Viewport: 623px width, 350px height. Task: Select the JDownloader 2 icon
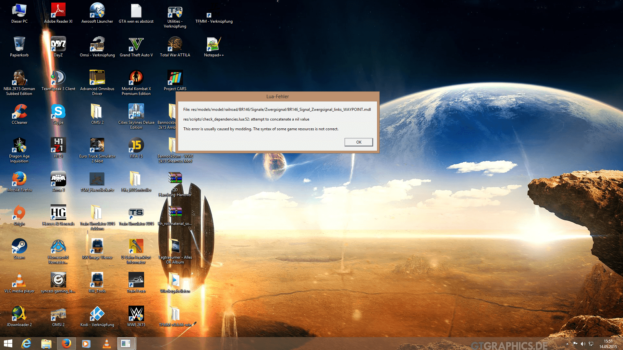[19, 317]
